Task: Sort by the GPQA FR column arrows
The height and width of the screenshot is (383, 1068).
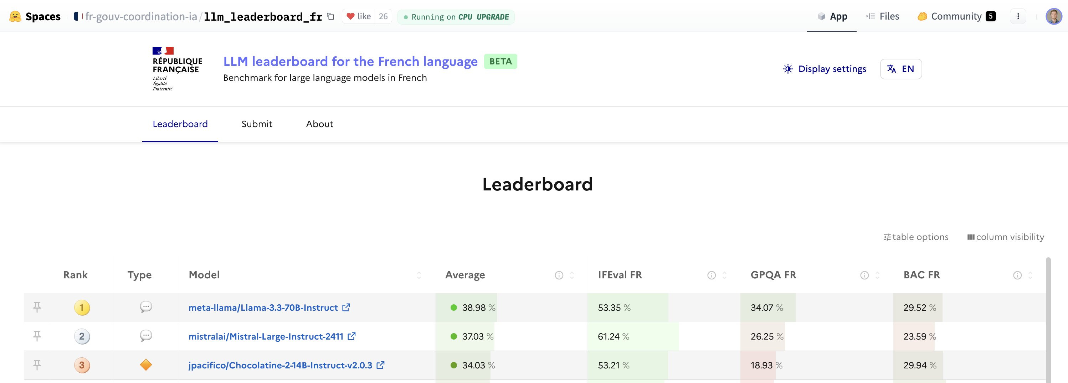Action: (x=877, y=276)
